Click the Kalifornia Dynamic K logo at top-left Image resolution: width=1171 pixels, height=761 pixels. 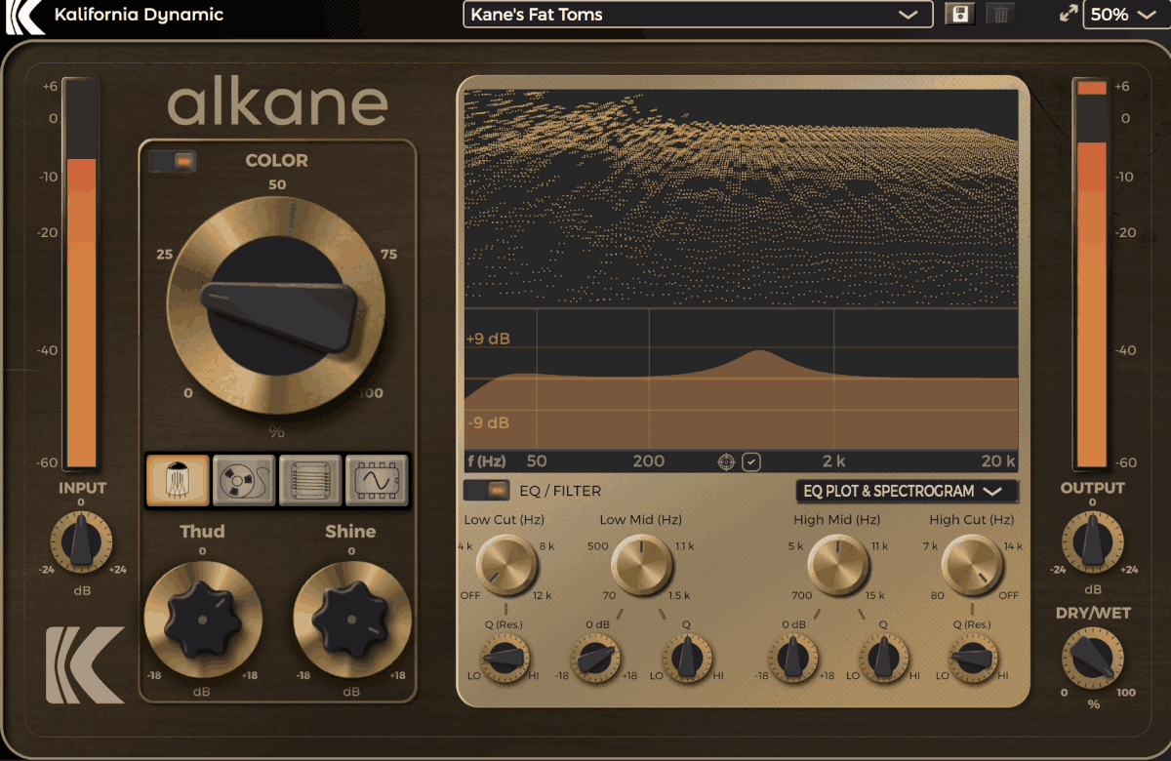click(23, 16)
